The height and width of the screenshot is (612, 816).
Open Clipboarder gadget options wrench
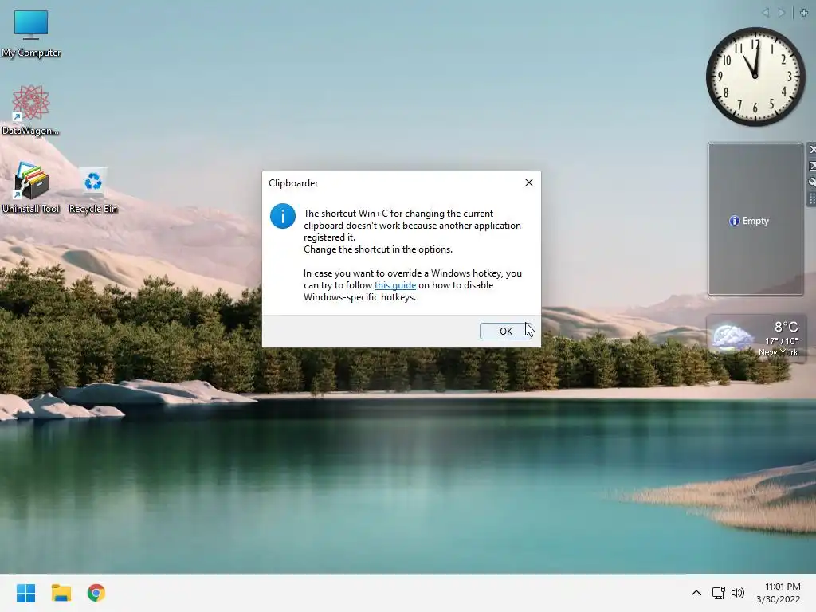pyautogui.click(x=812, y=182)
